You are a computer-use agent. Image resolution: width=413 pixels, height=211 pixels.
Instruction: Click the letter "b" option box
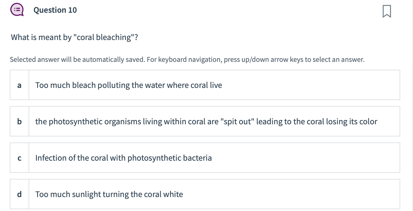[19, 122]
